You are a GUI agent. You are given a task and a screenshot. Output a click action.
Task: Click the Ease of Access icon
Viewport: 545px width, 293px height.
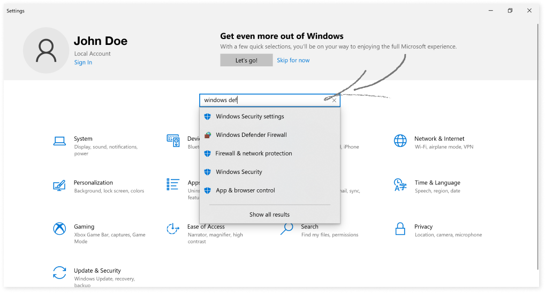173,229
